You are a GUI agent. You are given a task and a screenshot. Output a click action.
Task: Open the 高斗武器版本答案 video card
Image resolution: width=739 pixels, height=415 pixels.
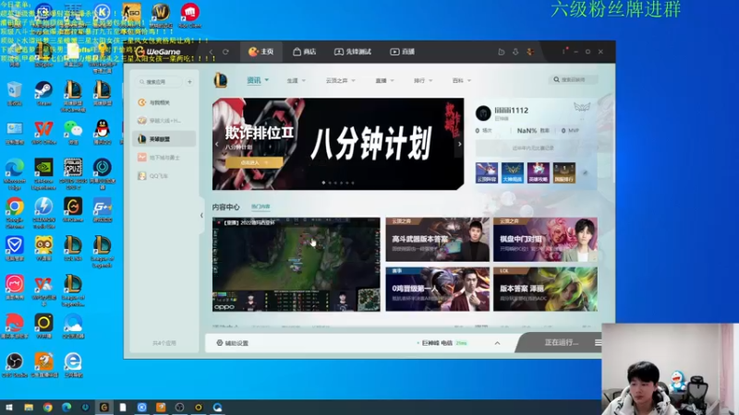point(437,240)
